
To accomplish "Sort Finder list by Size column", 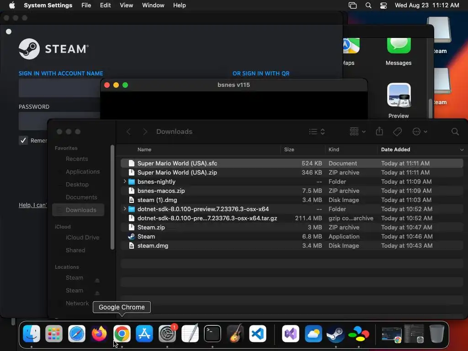I will (x=289, y=149).
